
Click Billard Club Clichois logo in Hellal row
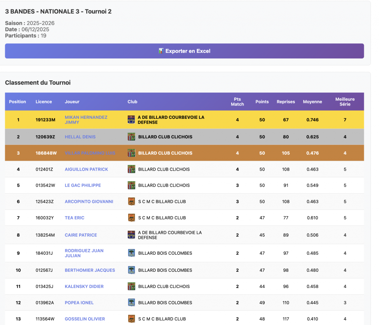131,137
